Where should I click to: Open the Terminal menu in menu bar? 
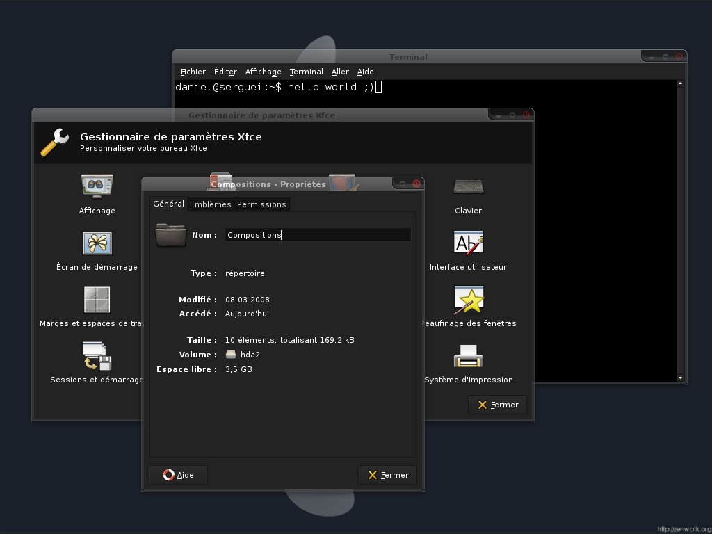pyautogui.click(x=306, y=72)
